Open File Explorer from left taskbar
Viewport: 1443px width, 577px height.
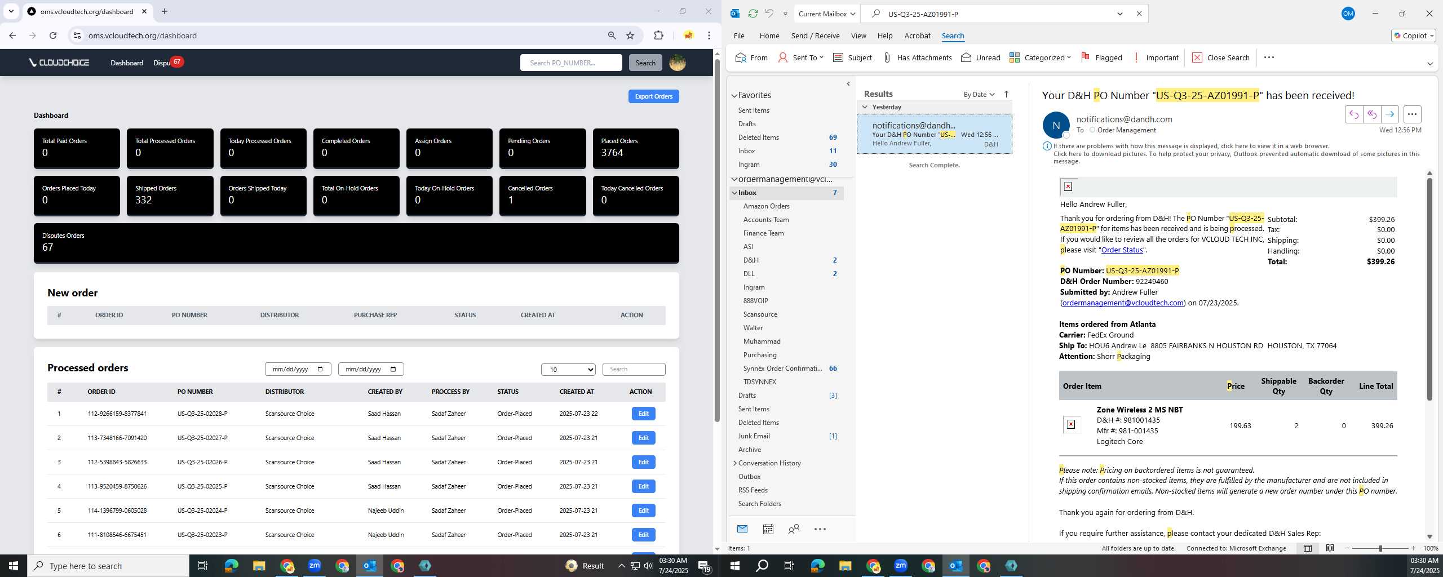tap(259, 565)
